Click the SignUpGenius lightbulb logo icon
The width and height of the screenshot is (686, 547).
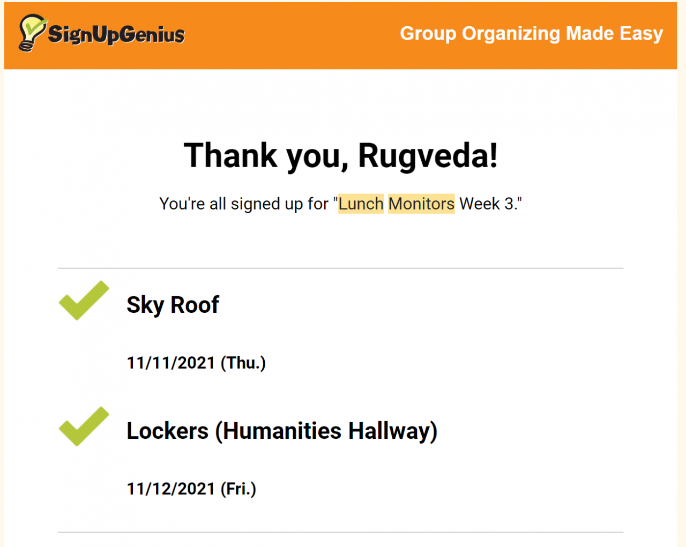32,32
